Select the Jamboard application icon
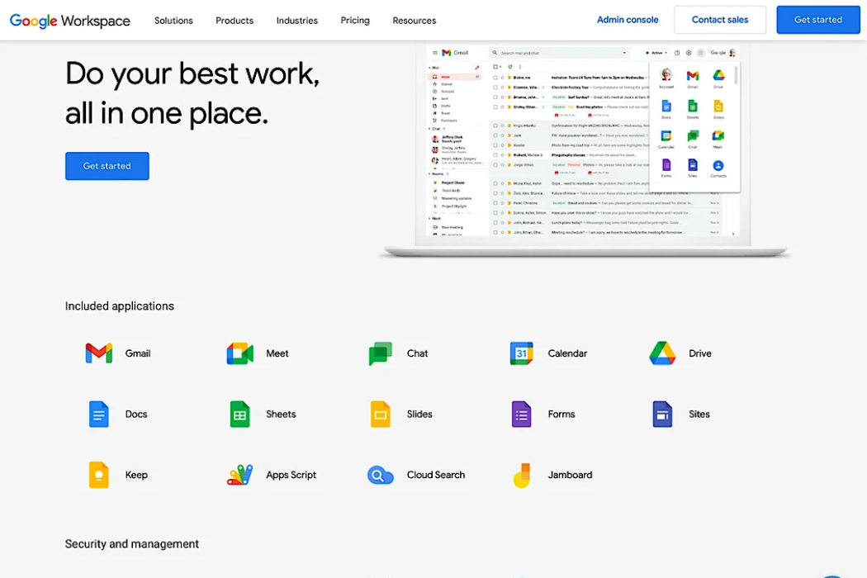This screenshot has width=867, height=578. 521,475
